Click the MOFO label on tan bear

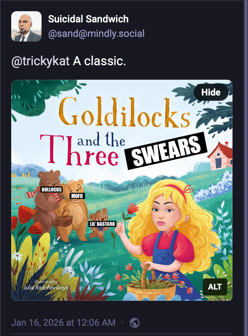click(x=77, y=196)
